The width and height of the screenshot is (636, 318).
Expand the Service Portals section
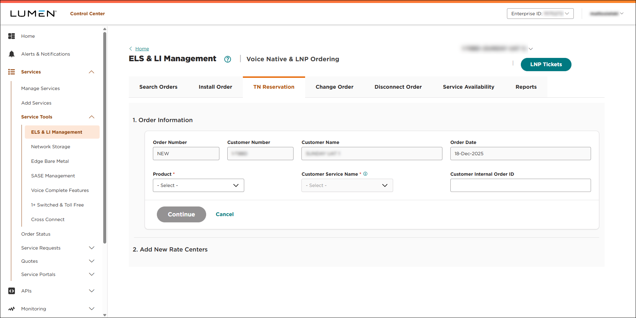click(x=92, y=274)
